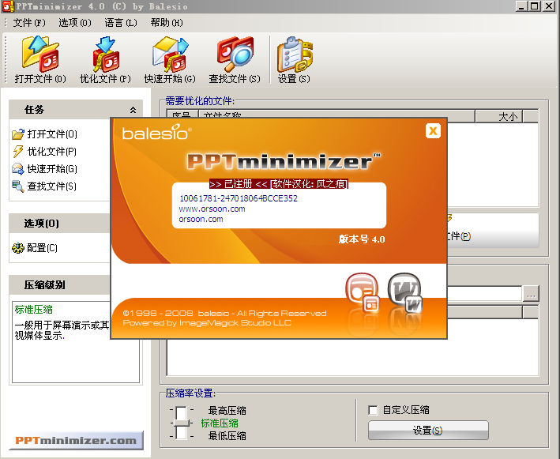
Task: Click the registration code 10061781-247018064BCCE352
Action: point(239,198)
